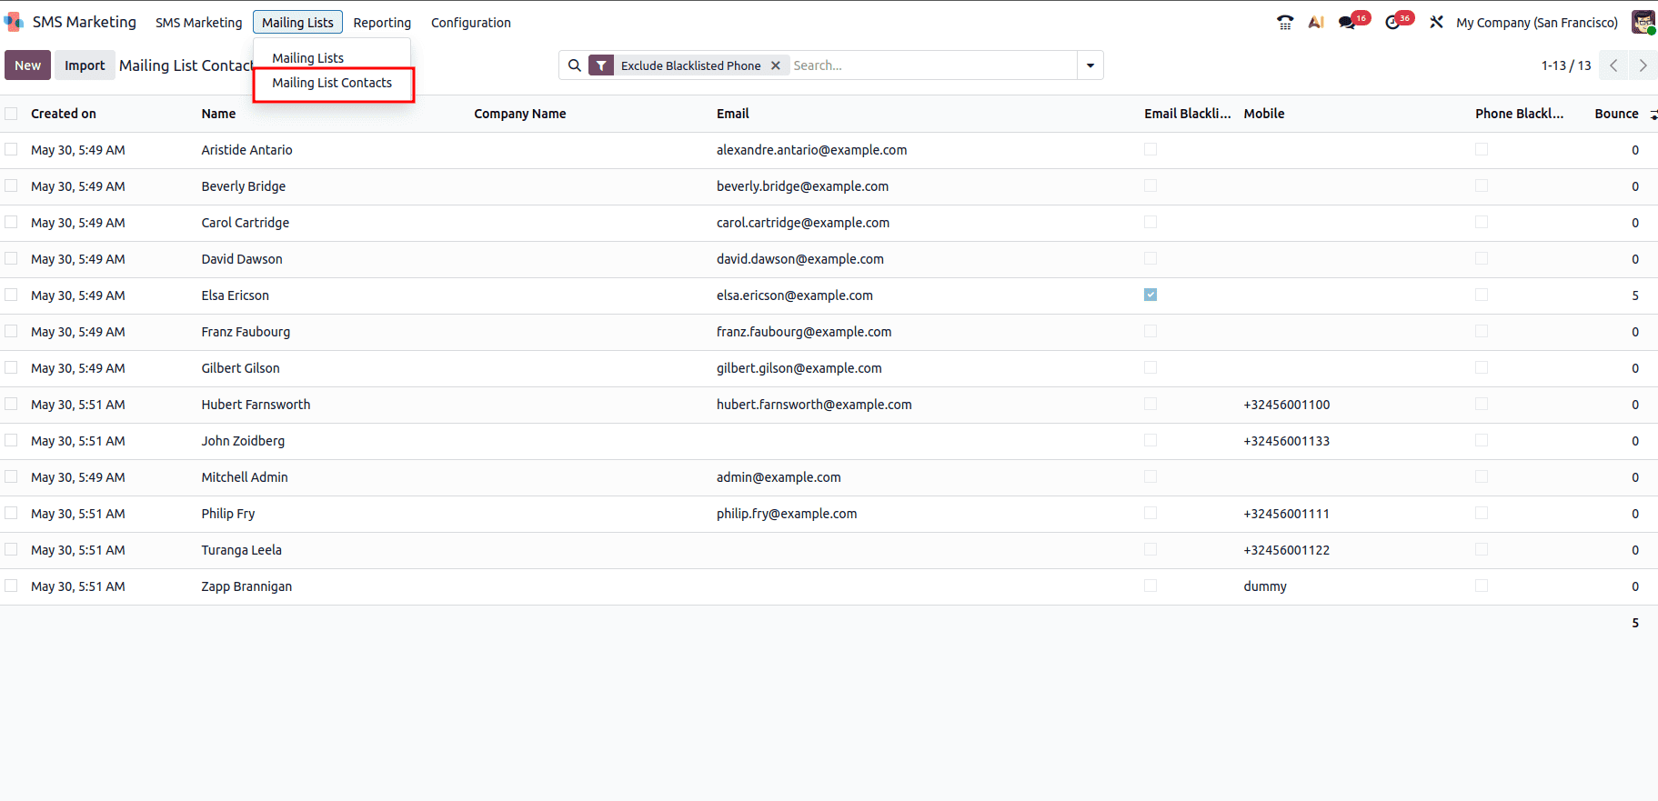The height and width of the screenshot is (801, 1658).
Task: Click email franz.faubourg@example.com
Action: [x=804, y=332]
